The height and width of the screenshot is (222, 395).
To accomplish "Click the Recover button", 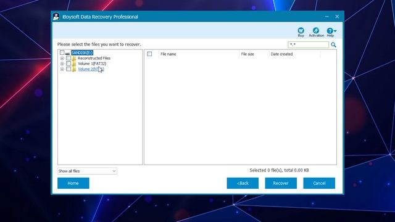I will (x=281, y=183).
